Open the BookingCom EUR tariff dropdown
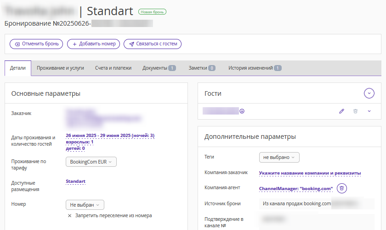 [91, 162]
